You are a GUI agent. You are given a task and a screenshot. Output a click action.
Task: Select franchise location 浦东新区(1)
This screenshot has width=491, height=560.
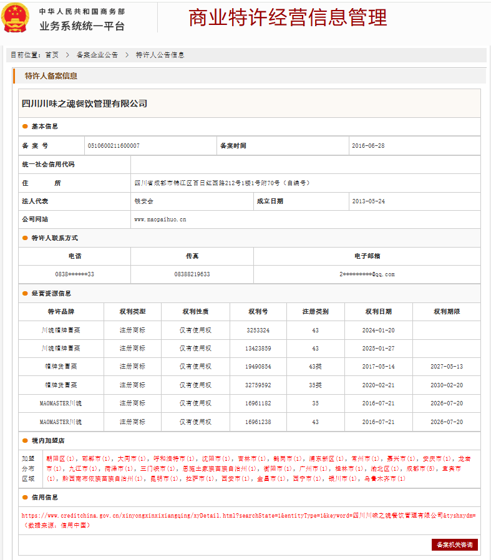click(327, 459)
